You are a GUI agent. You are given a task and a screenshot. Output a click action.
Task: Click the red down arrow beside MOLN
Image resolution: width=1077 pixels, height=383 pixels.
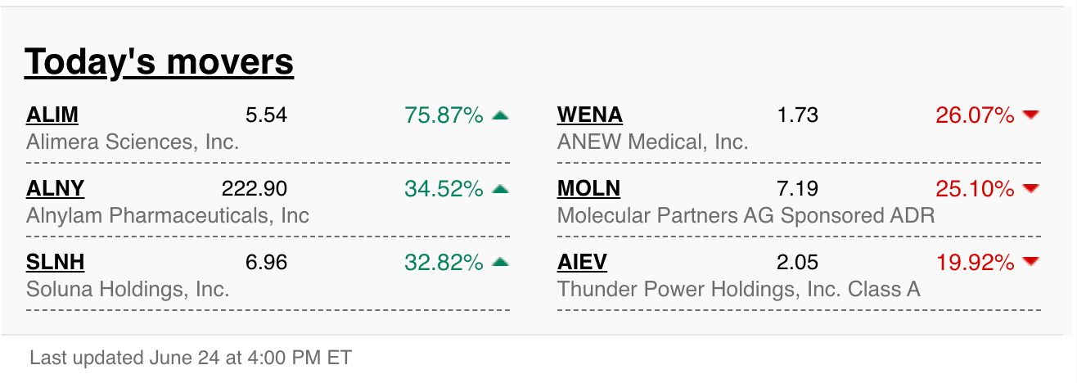(1031, 189)
